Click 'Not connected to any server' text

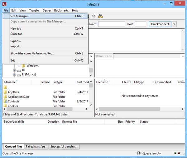140,96
